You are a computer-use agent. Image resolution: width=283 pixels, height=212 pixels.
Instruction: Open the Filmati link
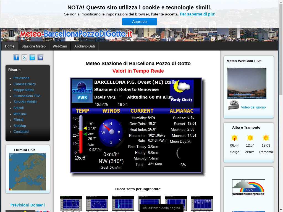click(x=19, y=120)
